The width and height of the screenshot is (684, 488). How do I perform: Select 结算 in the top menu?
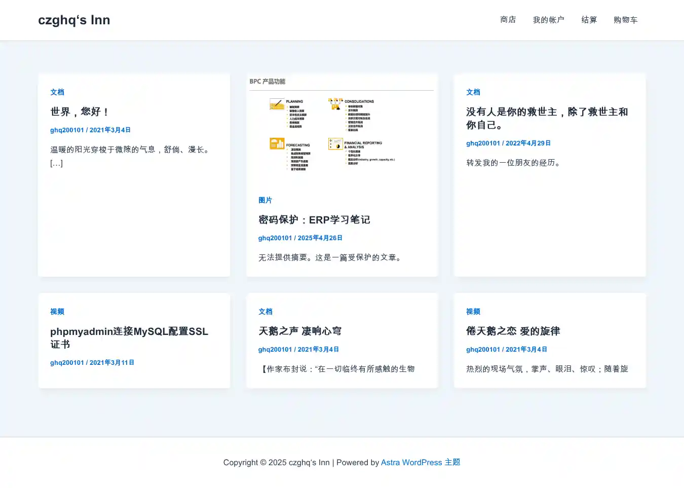(x=589, y=20)
